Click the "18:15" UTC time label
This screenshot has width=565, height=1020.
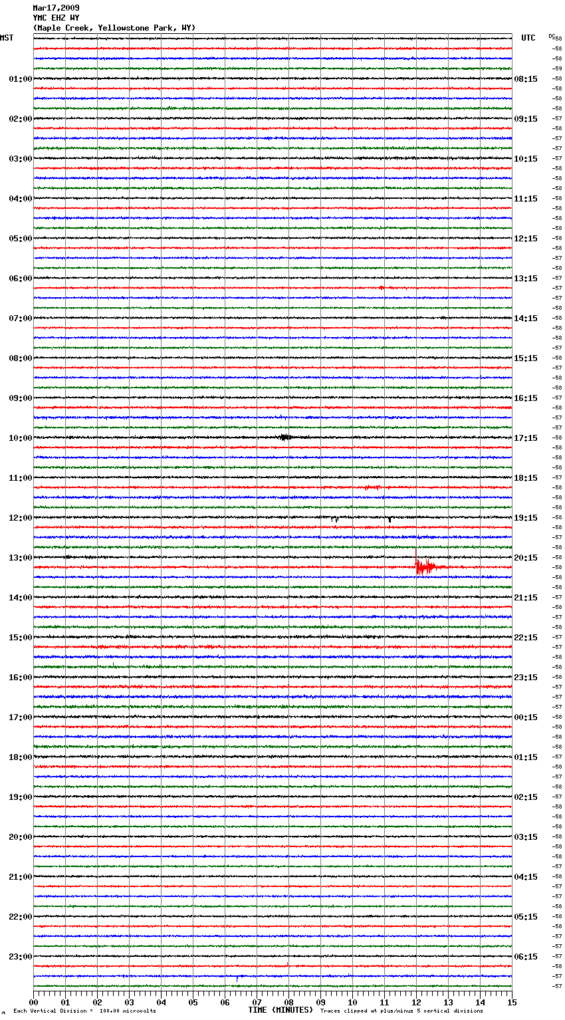click(526, 478)
